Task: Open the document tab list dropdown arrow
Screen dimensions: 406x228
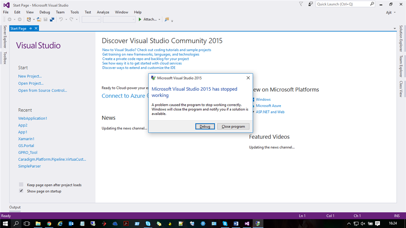Action: (x=395, y=29)
